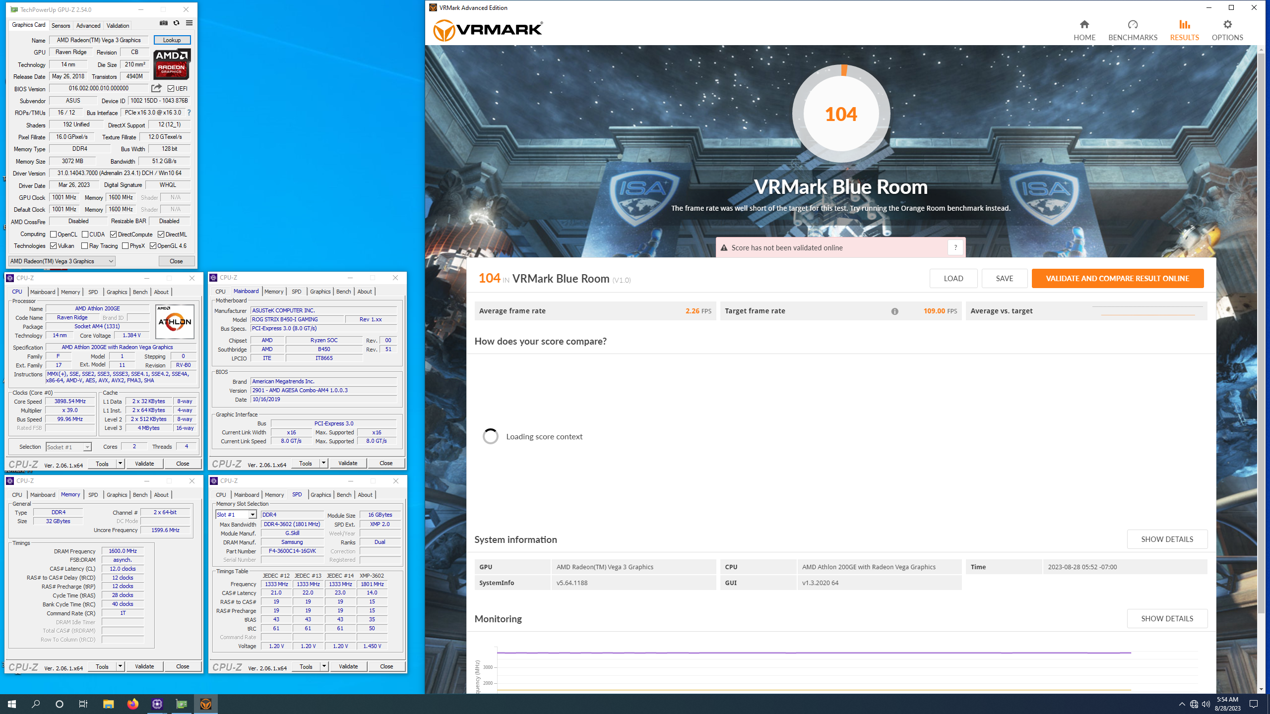Click GPU-Z refresh icon
The height and width of the screenshot is (714, 1270).
pos(176,23)
